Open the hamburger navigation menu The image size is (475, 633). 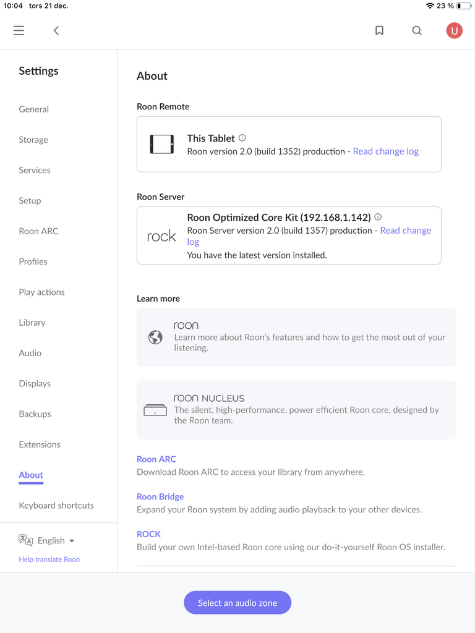pos(19,31)
